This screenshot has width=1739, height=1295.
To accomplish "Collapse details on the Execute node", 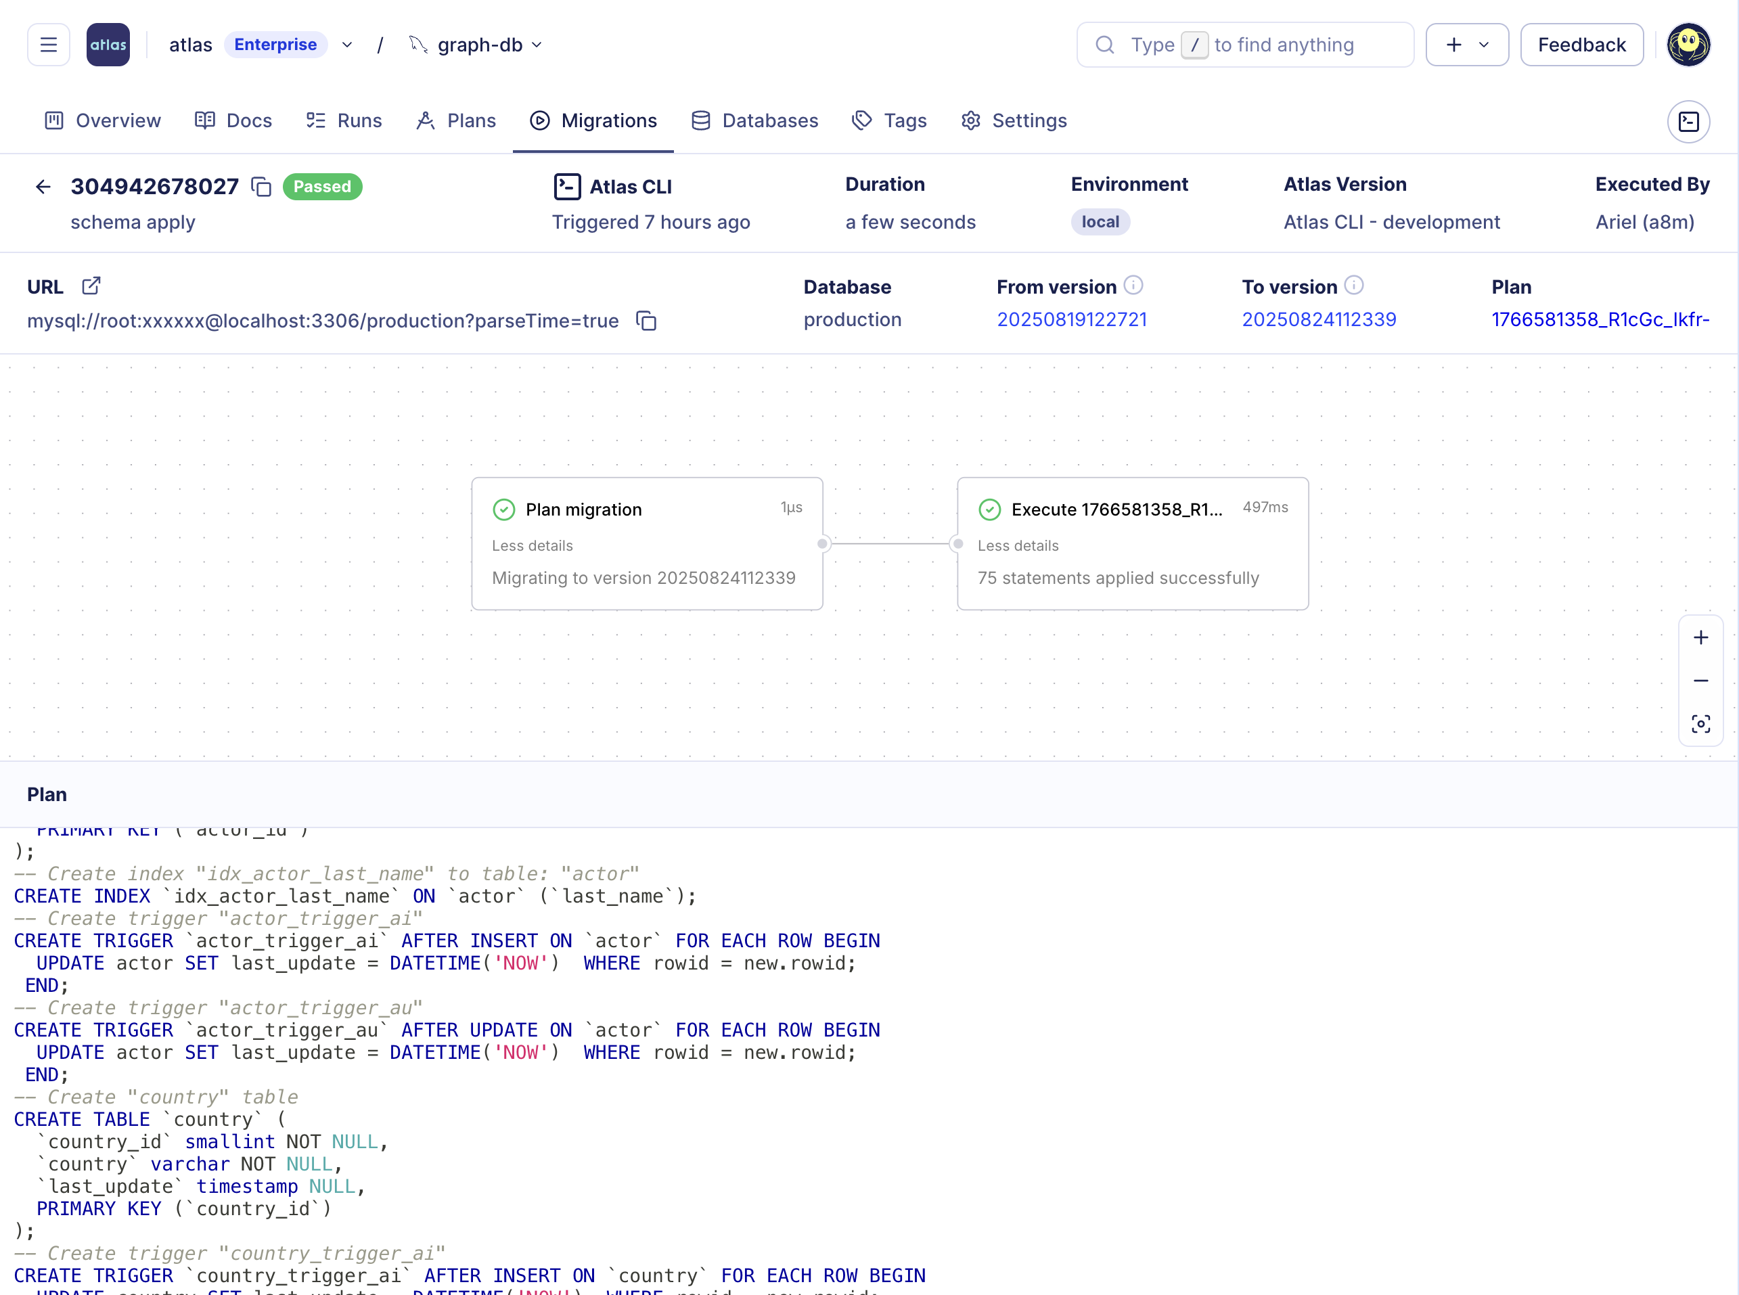I will (1017, 545).
